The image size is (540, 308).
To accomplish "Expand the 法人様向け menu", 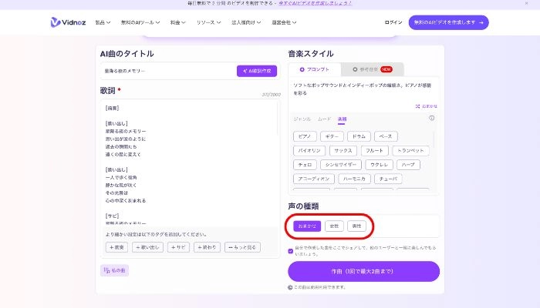I will coord(246,22).
